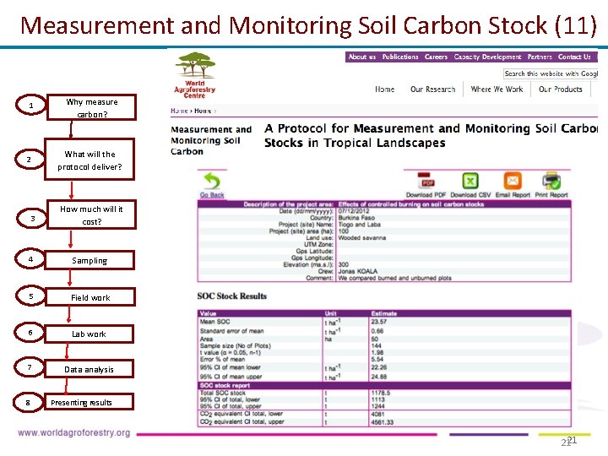Click the Sample size value 144
Viewport: 608px width, 456px height.
(376, 345)
